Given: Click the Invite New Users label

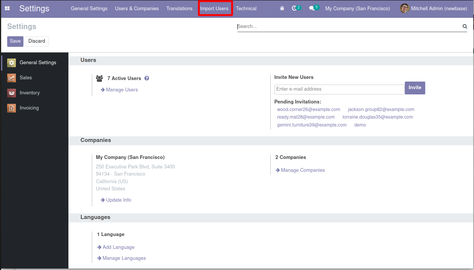Looking at the screenshot, I should (294, 77).
